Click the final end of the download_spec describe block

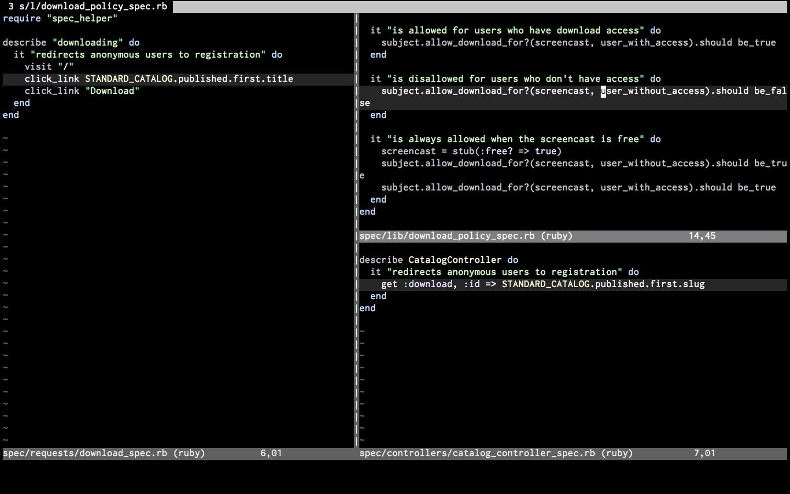coord(11,115)
